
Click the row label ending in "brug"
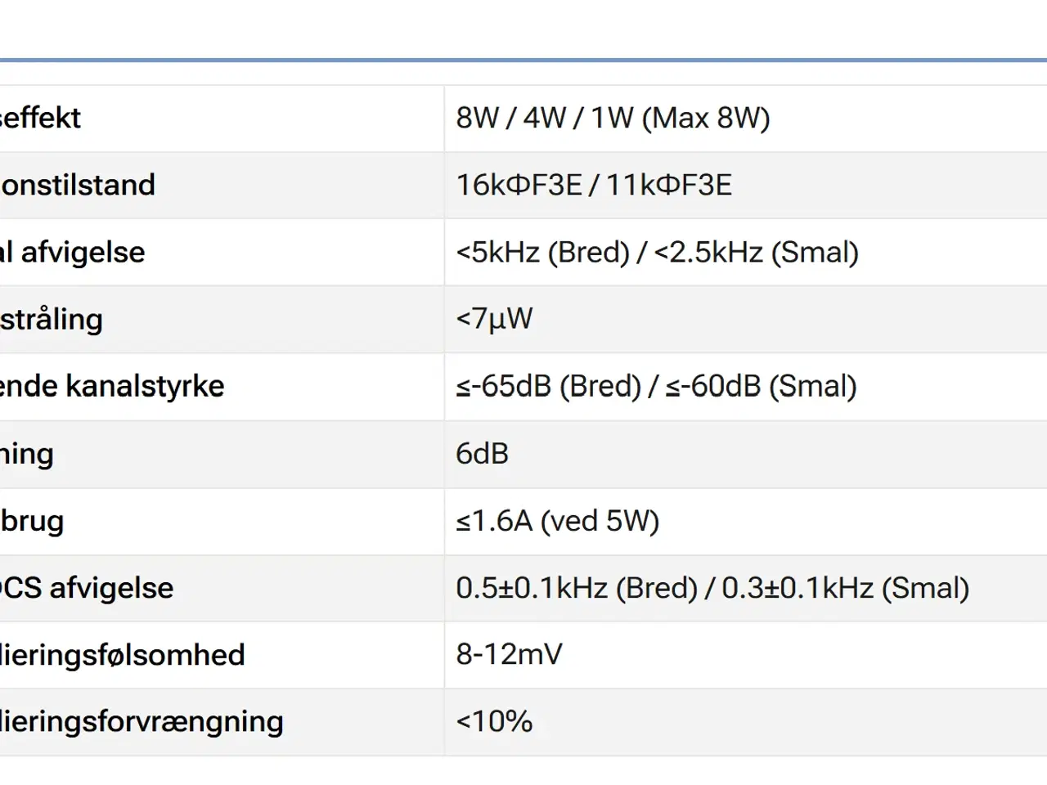click(x=32, y=521)
